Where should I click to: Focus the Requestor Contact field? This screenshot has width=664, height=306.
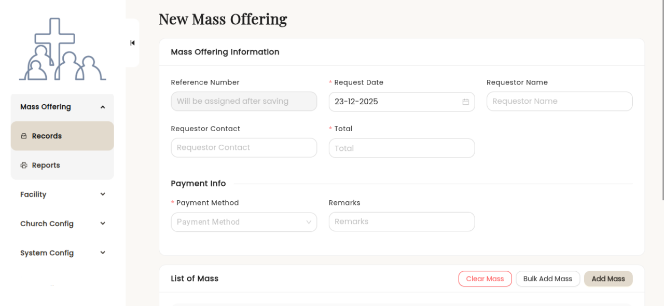[244, 148]
